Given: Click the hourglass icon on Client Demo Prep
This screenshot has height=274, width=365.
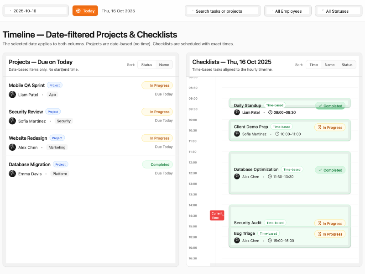Looking at the screenshot, I should click(x=319, y=127).
